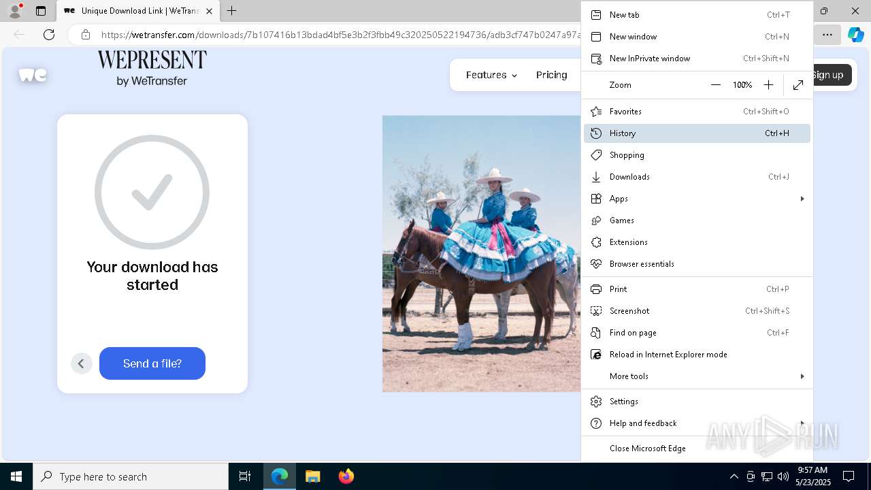Enter full screen via zoom expand icon
The width and height of the screenshot is (871, 490).
tap(798, 85)
